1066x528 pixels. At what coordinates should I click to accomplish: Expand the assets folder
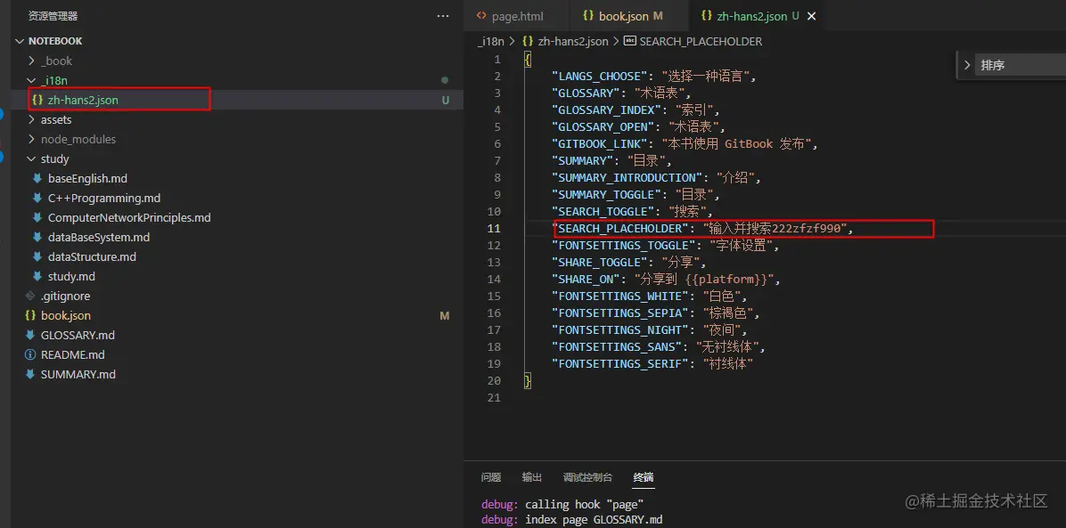[31, 119]
